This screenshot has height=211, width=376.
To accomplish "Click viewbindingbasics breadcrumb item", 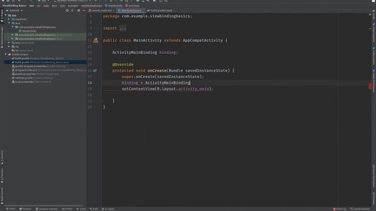I will tap(92, 5).
